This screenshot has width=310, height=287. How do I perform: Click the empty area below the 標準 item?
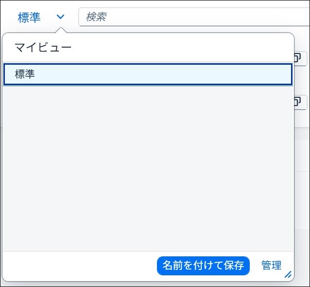(x=148, y=168)
